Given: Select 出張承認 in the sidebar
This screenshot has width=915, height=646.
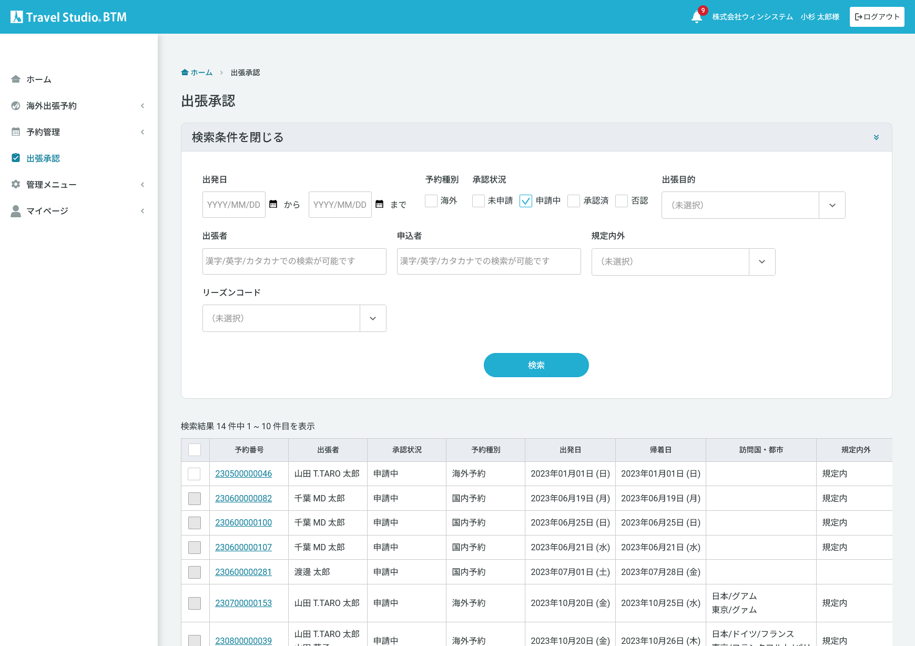Looking at the screenshot, I should pyautogui.click(x=43, y=158).
